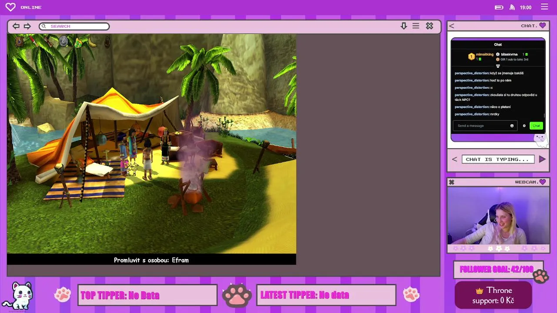The image size is (557, 313).
Task: Click the heart icon beside ONLINE
Action: (x=10, y=7)
